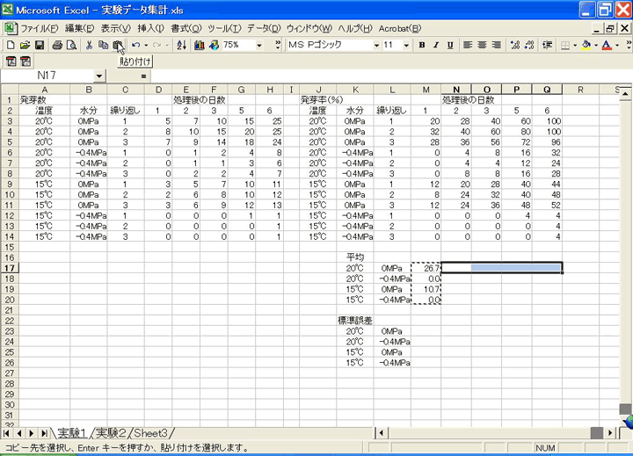The height and width of the screenshot is (456, 633).
Task: Click the Print icon
Action: click(57, 45)
